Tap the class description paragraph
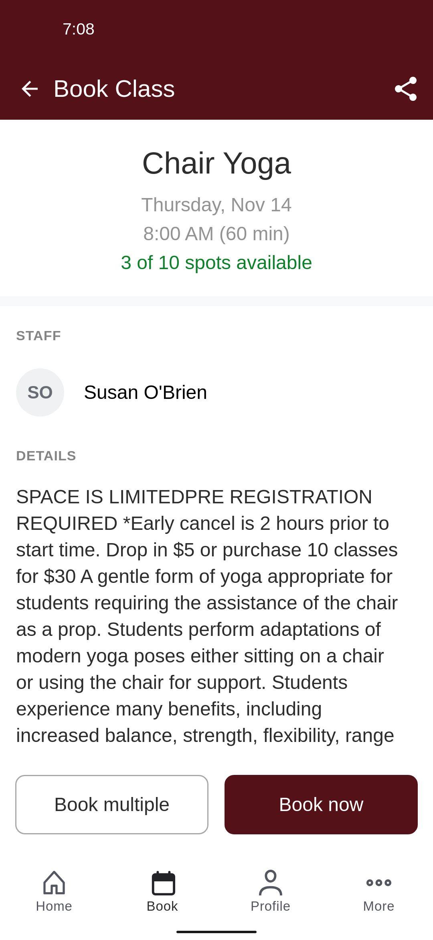The width and height of the screenshot is (433, 940). (207, 616)
